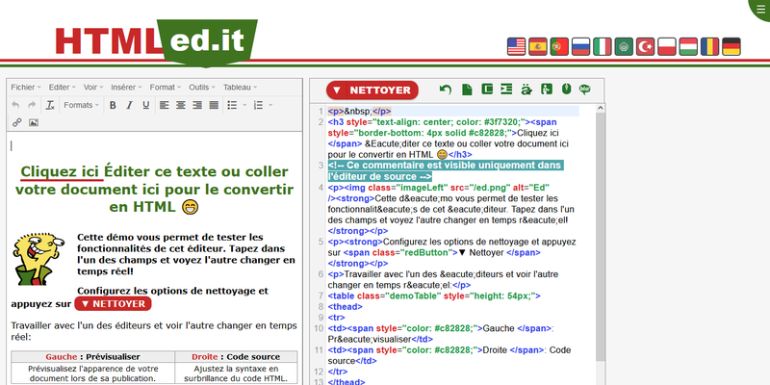Viewport: 770px width, 385px height.
Task: Click the clear formatting Tx icon
Action: coord(50,105)
